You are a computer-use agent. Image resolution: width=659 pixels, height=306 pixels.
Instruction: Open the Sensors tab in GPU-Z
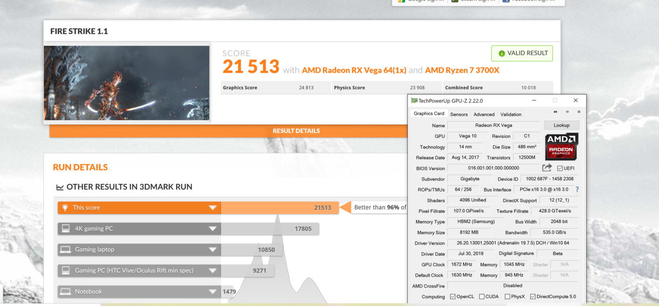459,114
